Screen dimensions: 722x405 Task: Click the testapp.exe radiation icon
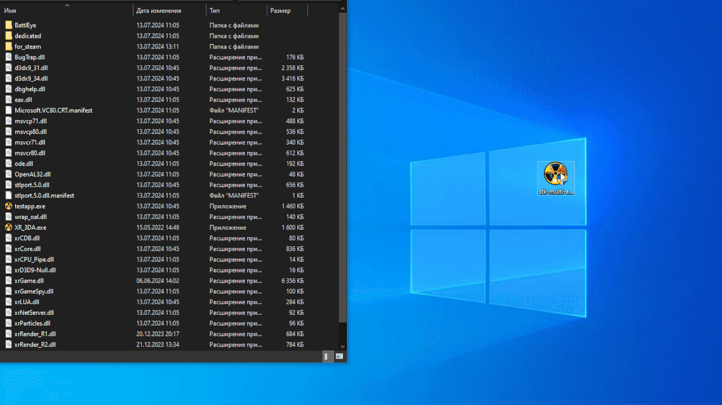click(x=8, y=206)
